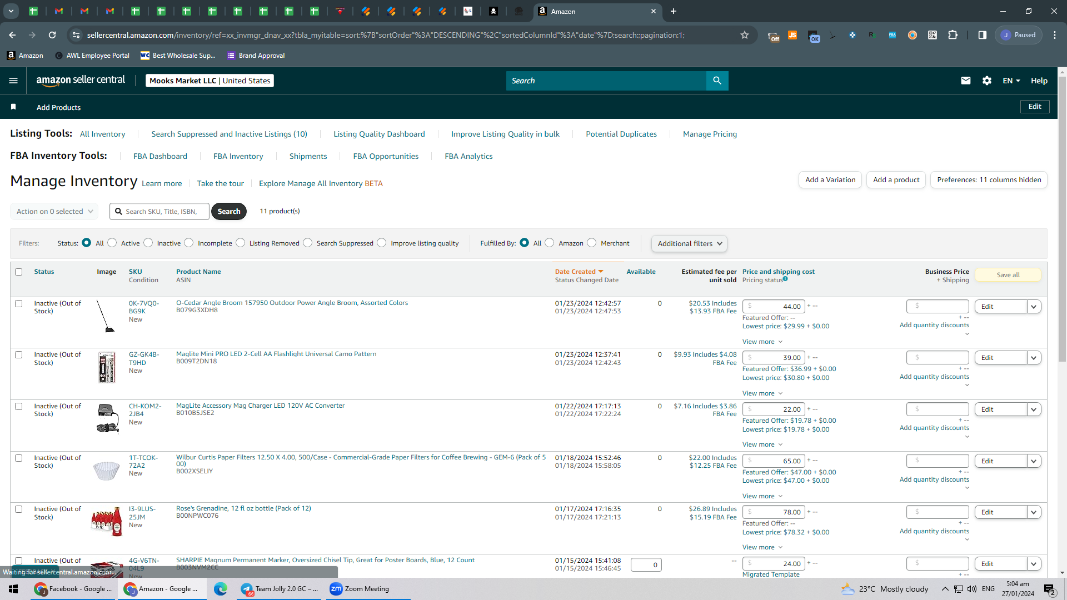Image resolution: width=1067 pixels, height=600 pixels.
Task: Check the Maglite Mini PRO row checkbox
Action: point(19,354)
